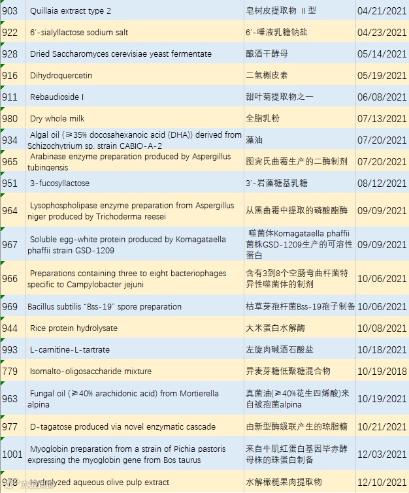
Task: Click 'Soluble egg-white protein' cell
Action: (135, 244)
